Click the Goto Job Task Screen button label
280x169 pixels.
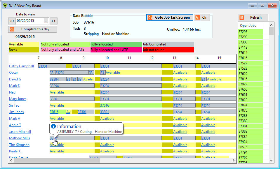point(172,17)
